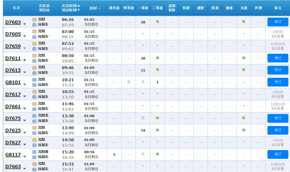Click the 过 badge beside 沈阳南 on G8117 row
Image resolution: width=290 pixels, height=172 pixels.
34,152
